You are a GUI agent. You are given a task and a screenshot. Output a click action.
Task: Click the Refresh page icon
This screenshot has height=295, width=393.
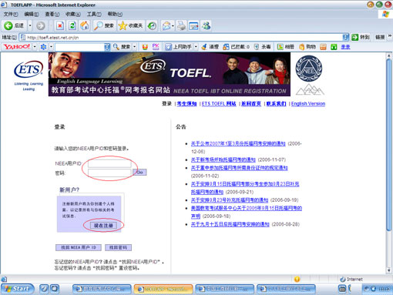[x=72, y=25]
